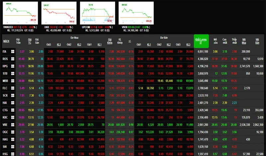Open the grid icon in STB row
266x156 pixels.
pos(13,73)
